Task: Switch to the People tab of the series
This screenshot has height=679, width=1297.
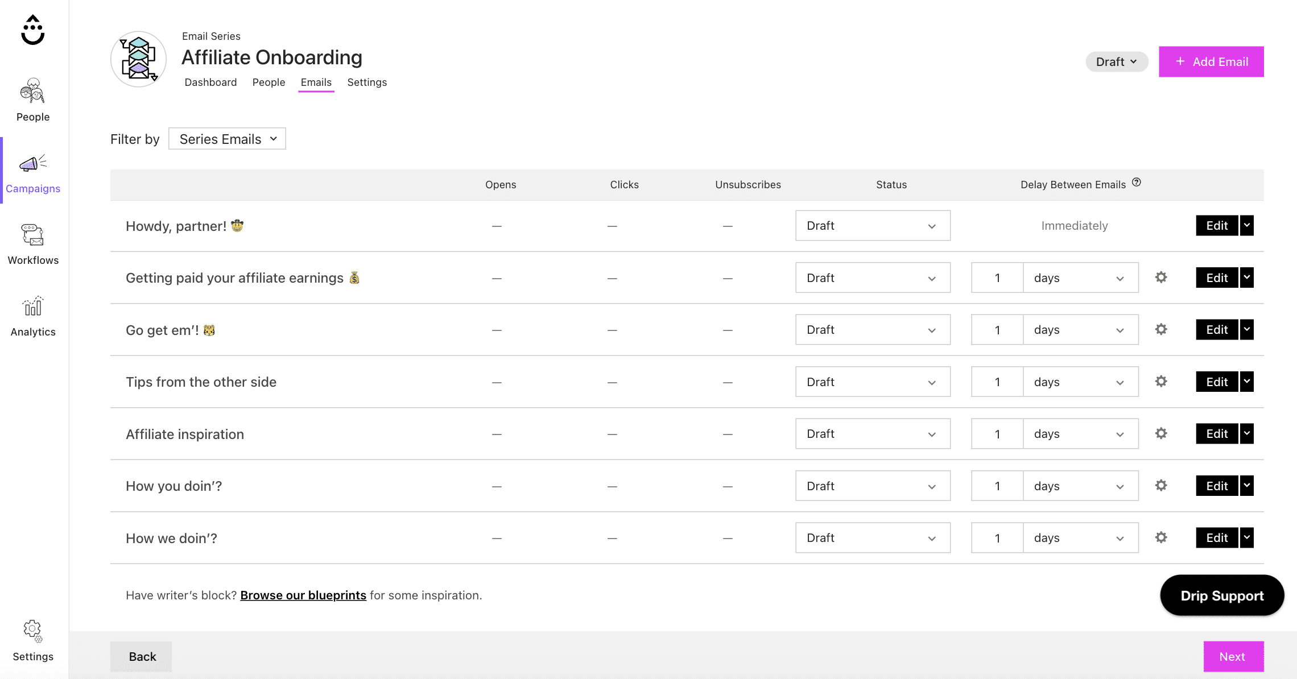Action: pyautogui.click(x=269, y=82)
